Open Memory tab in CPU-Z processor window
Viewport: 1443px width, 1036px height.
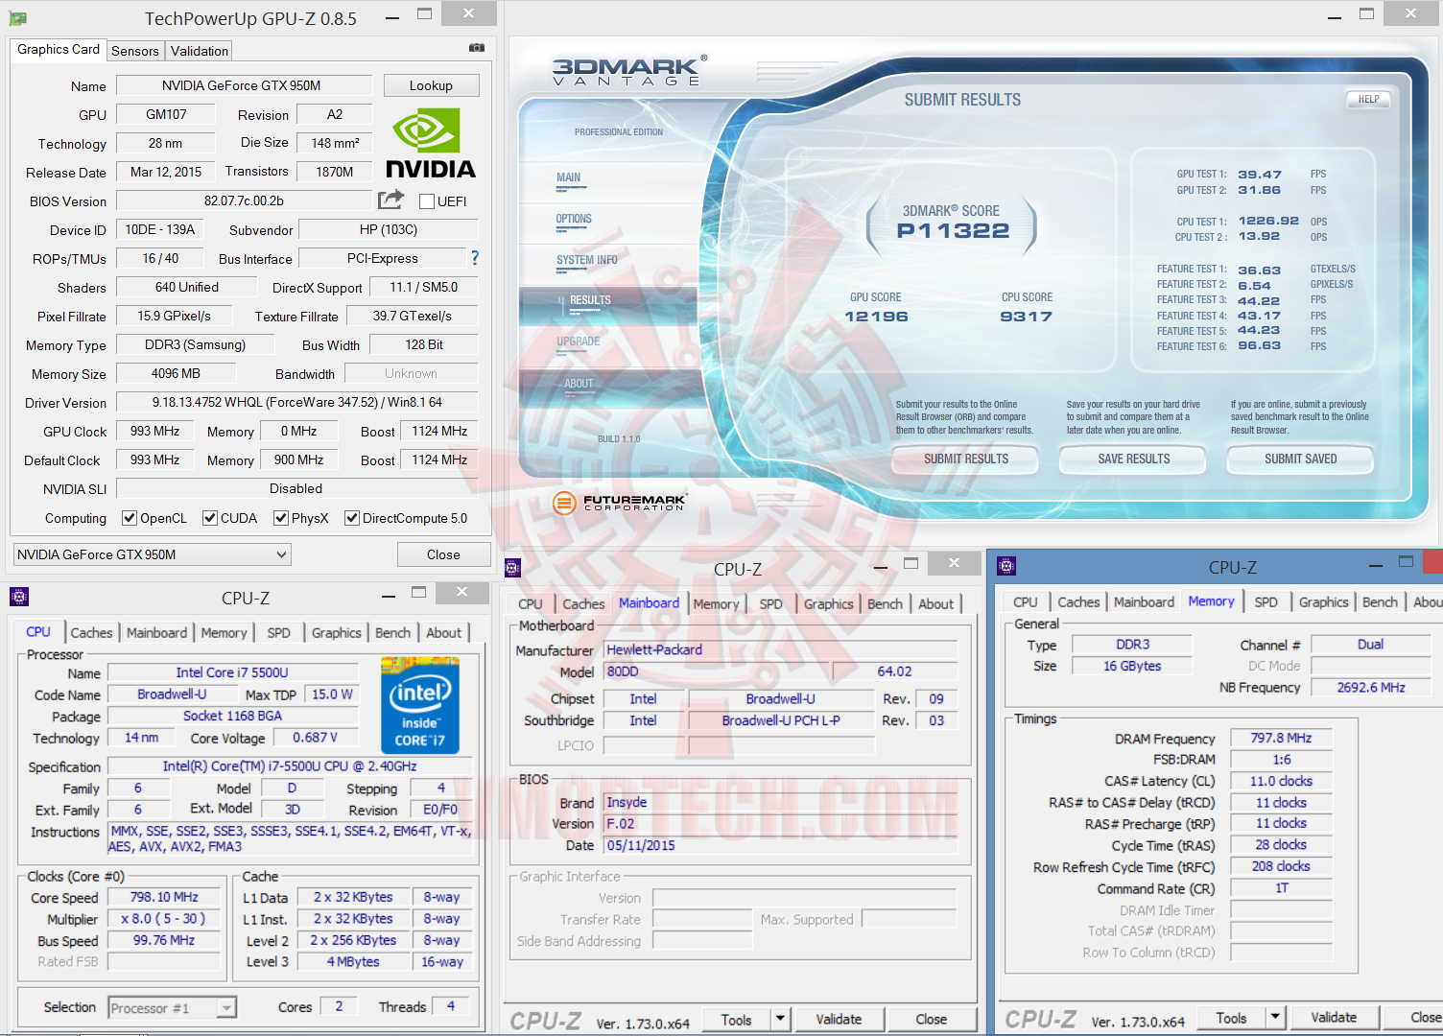point(225,633)
